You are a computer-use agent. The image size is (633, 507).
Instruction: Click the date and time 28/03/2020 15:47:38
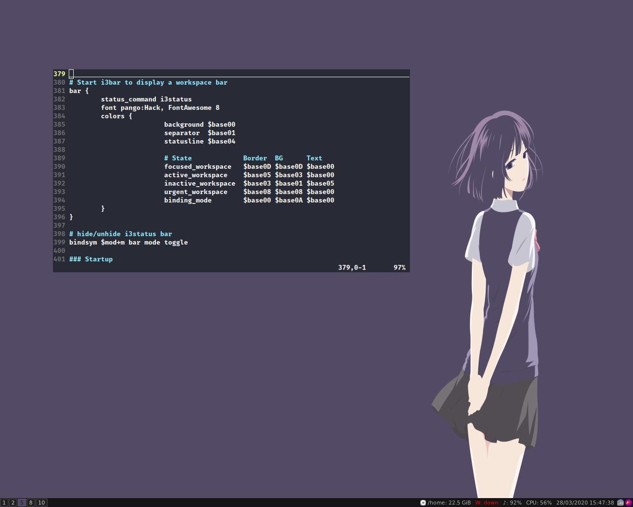pos(585,503)
